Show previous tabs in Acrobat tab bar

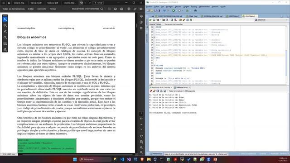[x=85, y=3]
